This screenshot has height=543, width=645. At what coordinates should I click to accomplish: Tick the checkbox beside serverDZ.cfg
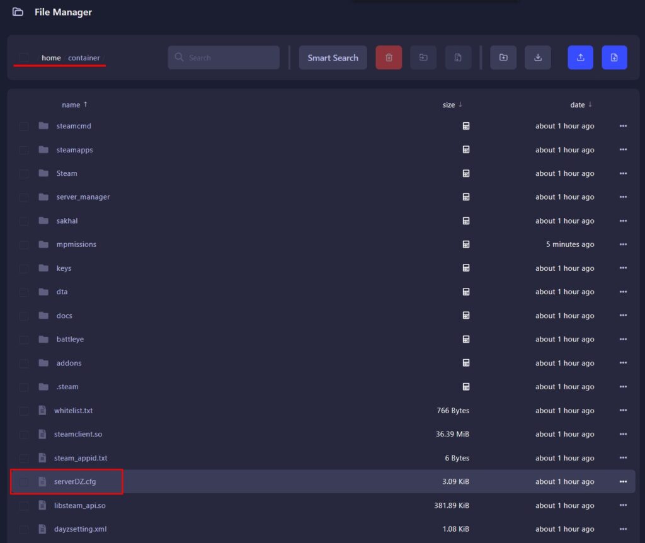[x=24, y=482]
